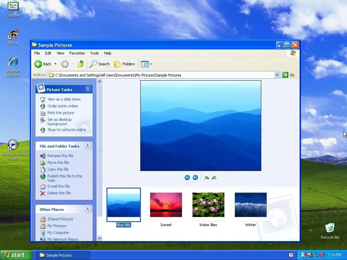Image resolution: width=347 pixels, height=260 pixels.
Task: Select the Sunset thumbnail
Action: (x=166, y=205)
